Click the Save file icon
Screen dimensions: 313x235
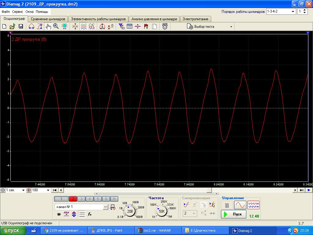tap(21, 27)
